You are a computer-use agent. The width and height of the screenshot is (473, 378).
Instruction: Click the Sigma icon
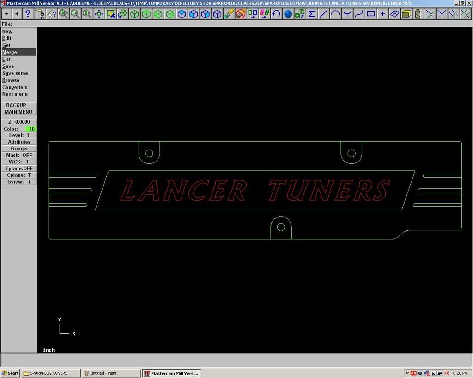tap(312, 14)
